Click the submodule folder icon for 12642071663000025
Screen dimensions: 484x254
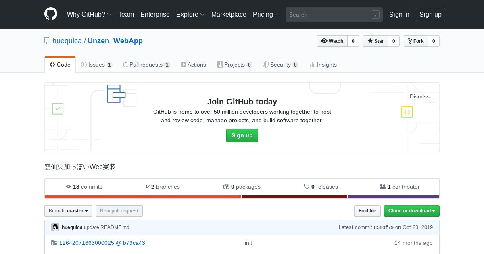tap(54, 243)
